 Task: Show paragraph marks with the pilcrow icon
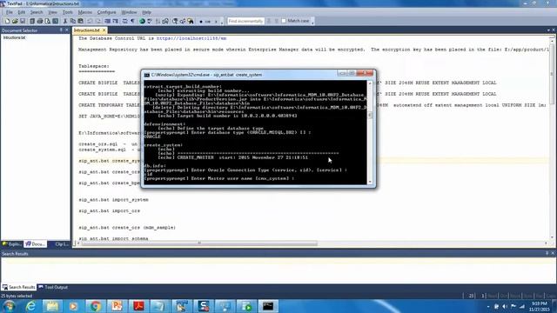[132, 21]
